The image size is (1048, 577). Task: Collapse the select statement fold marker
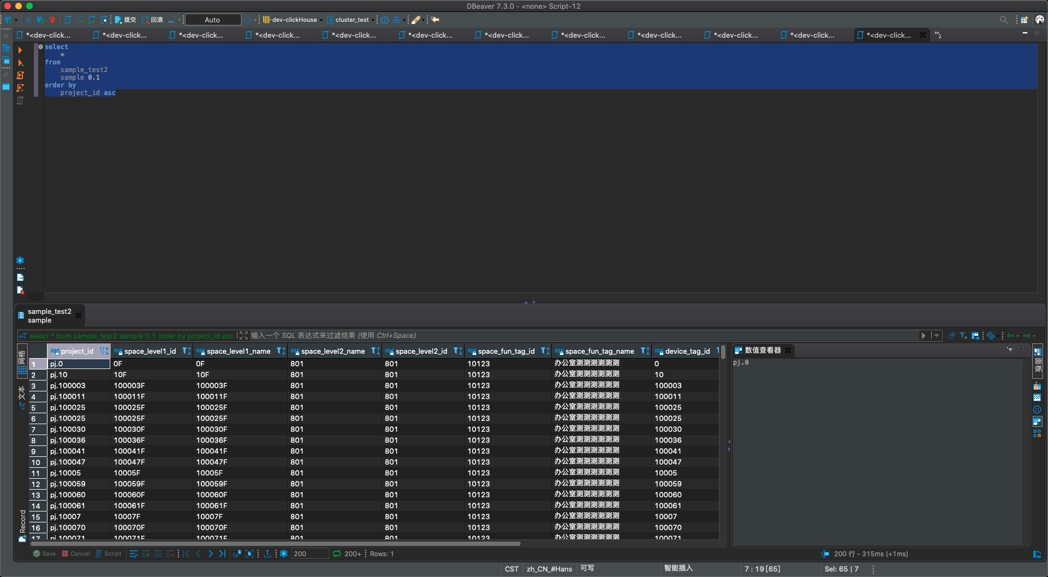pyautogui.click(x=40, y=47)
